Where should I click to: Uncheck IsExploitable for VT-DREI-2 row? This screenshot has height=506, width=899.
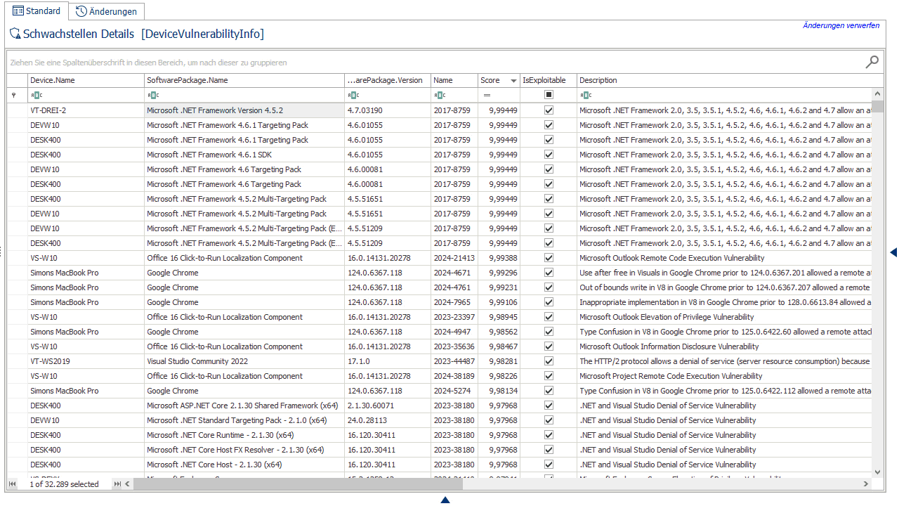[x=549, y=110]
